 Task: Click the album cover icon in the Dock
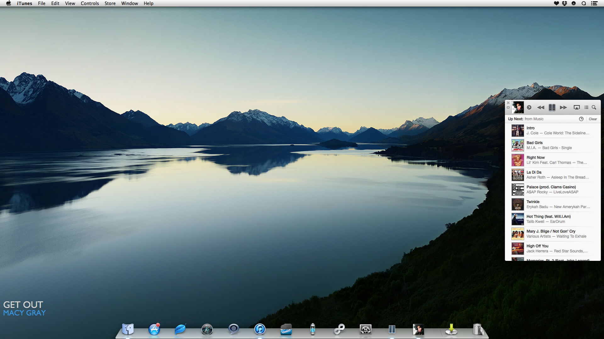click(x=418, y=329)
